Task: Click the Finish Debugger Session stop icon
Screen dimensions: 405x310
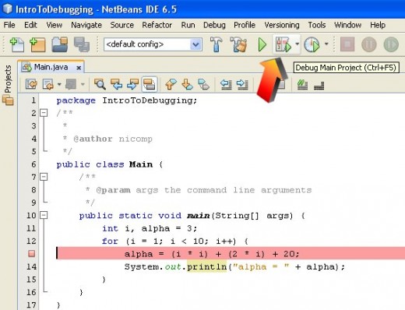Action: pos(347,44)
